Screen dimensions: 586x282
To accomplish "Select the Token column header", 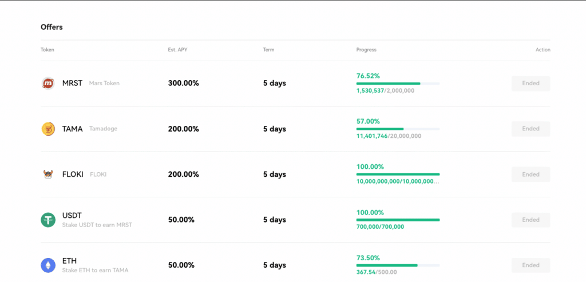I will [47, 50].
